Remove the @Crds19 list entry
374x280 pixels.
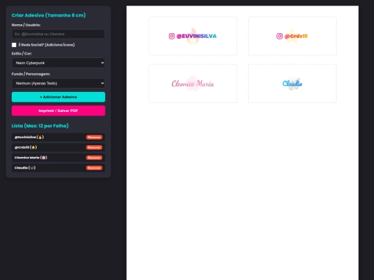coord(94,147)
